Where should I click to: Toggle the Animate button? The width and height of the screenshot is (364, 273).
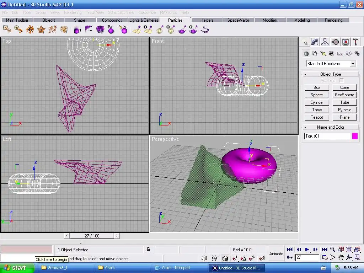[276, 254]
